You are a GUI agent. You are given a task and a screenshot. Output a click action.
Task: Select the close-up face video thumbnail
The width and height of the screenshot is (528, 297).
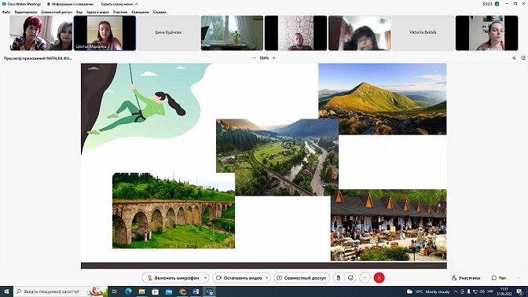coord(360,33)
